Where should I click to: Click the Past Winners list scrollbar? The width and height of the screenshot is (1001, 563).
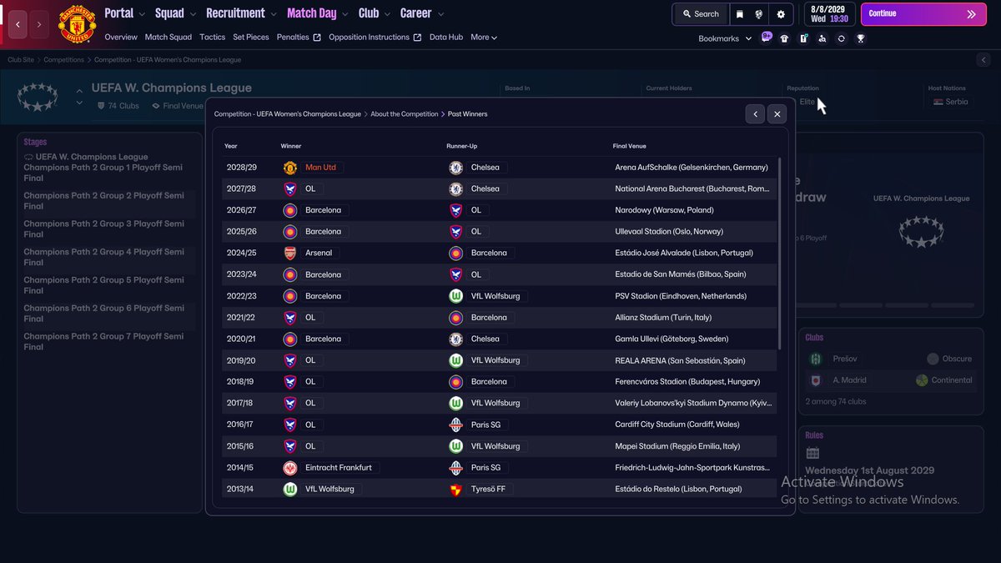(x=780, y=253)
